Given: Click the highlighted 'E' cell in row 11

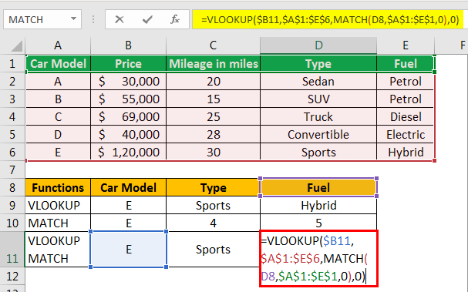Looking at the screenshot, I should [x=128, y=250].
